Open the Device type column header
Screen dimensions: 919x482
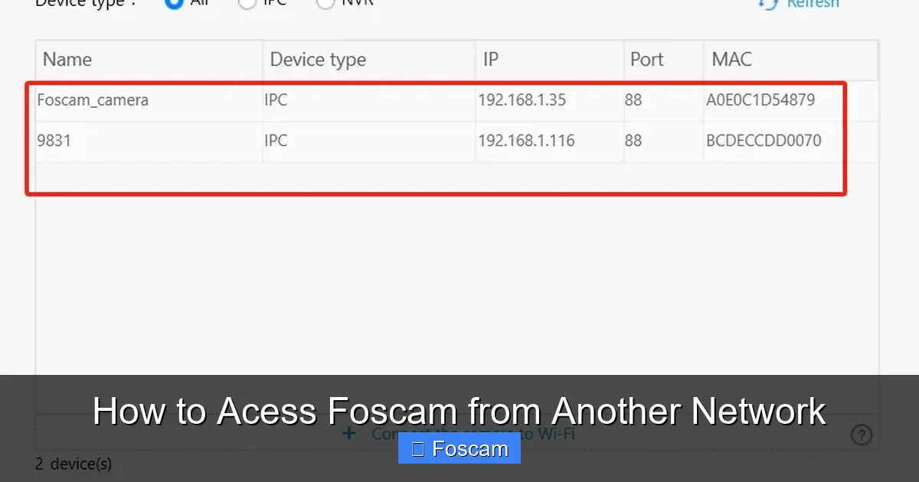point(318,60)
